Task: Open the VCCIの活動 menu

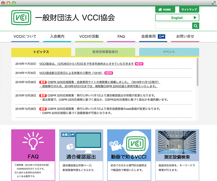Action: pos(89,37)
